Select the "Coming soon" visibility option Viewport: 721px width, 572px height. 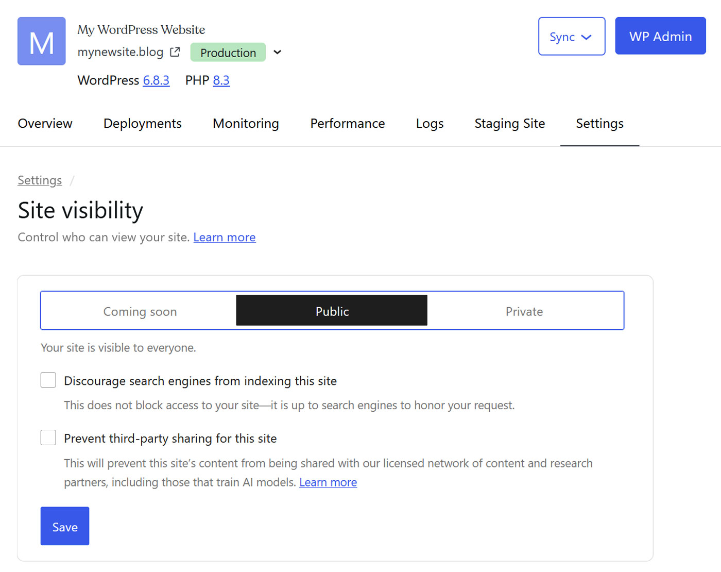click(x=140, y=311)
